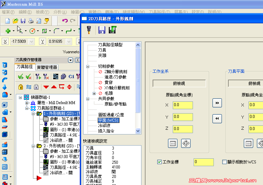
Task: Select the circle center point tool
Action: [x=32, y=31]
